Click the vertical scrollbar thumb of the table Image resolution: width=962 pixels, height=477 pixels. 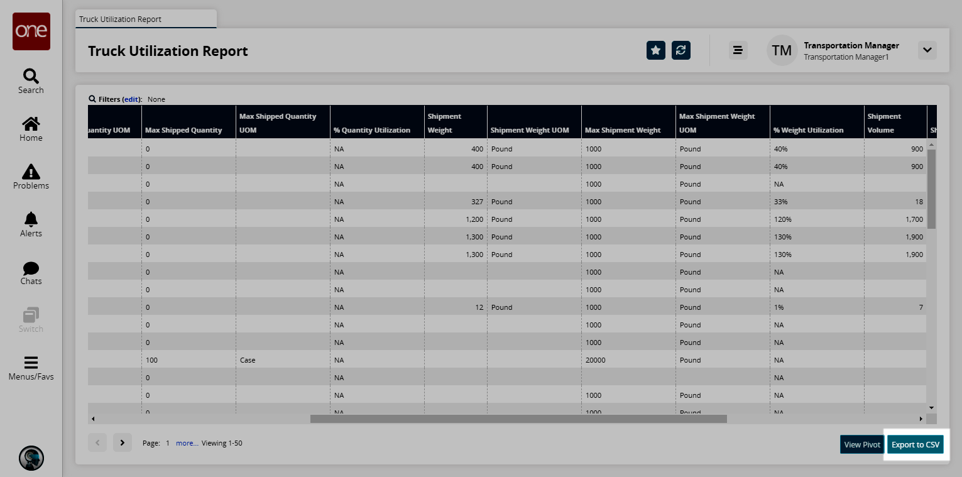932,189
